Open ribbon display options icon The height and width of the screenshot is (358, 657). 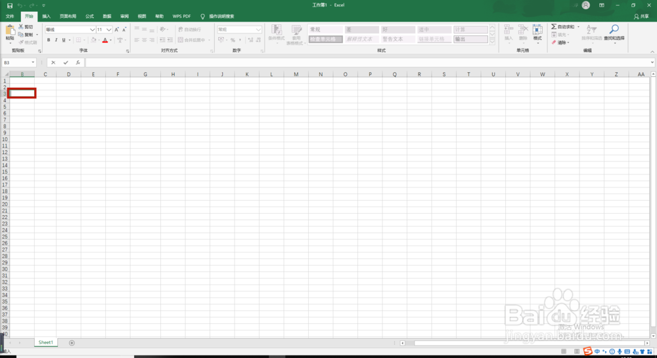[602, 5]
